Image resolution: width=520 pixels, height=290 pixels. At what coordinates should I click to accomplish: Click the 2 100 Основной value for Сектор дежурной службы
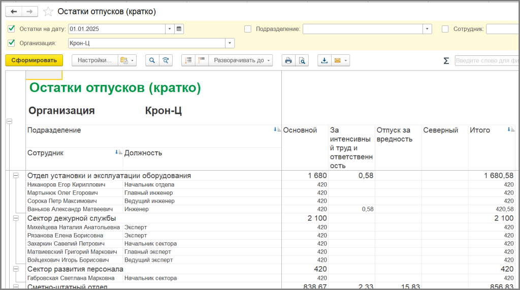tap(317, 218)
